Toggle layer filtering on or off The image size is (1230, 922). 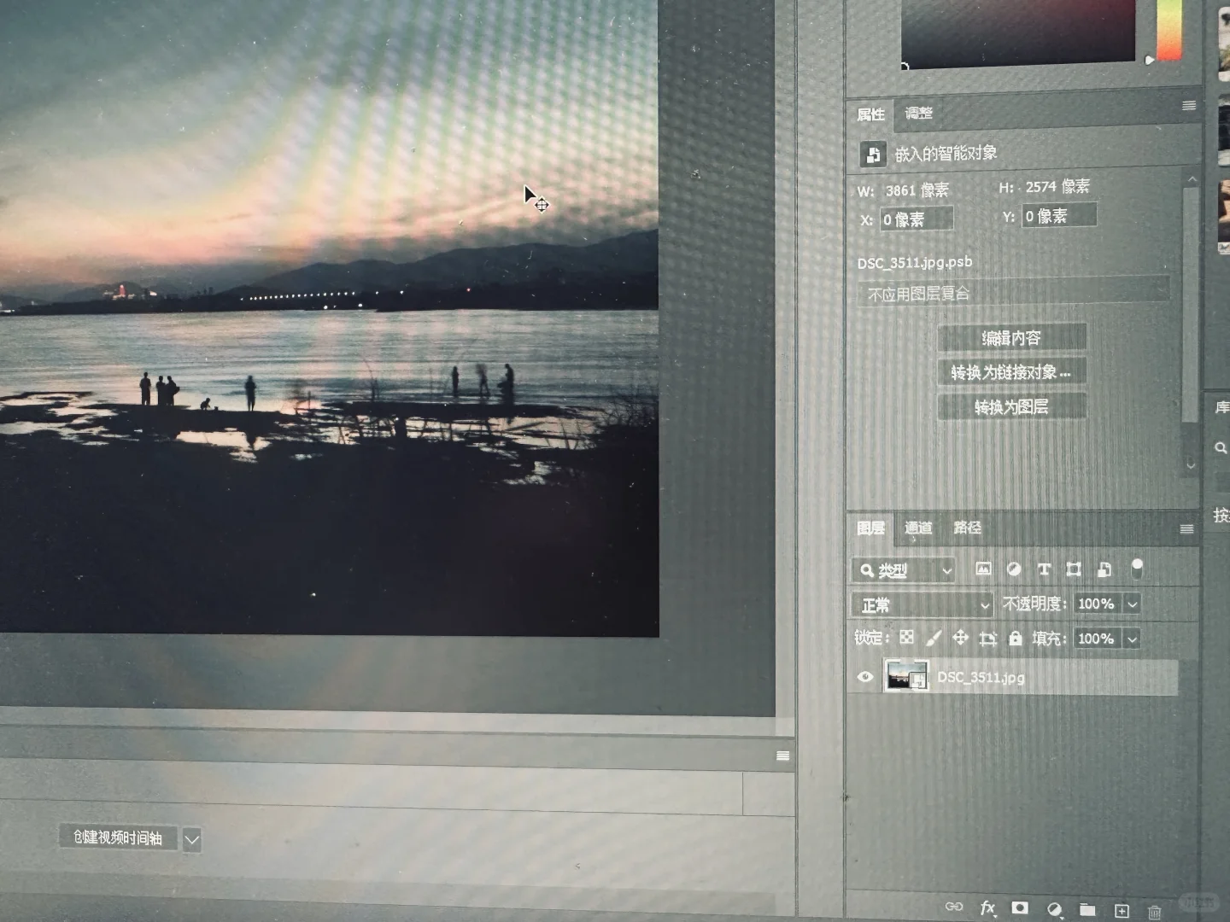[1137, 568]
